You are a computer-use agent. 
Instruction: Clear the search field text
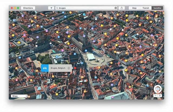(116, 8)
